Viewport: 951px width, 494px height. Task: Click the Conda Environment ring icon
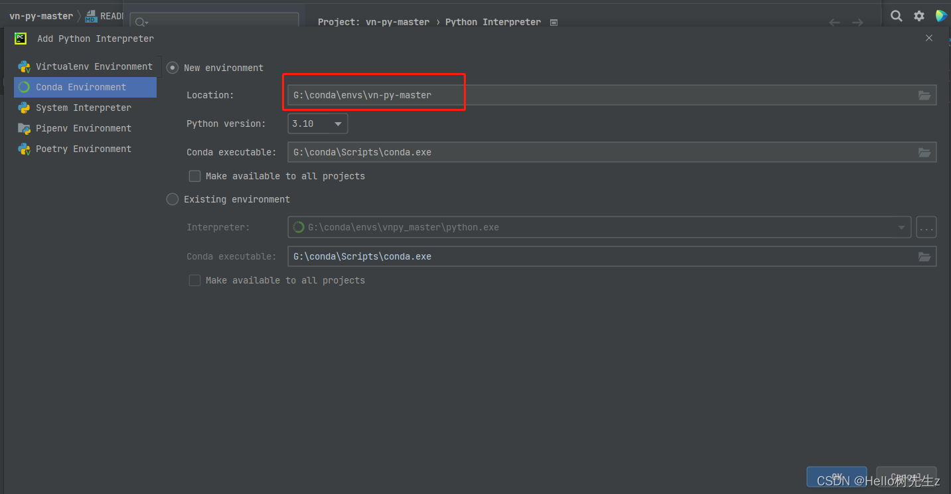coord(24,87)
